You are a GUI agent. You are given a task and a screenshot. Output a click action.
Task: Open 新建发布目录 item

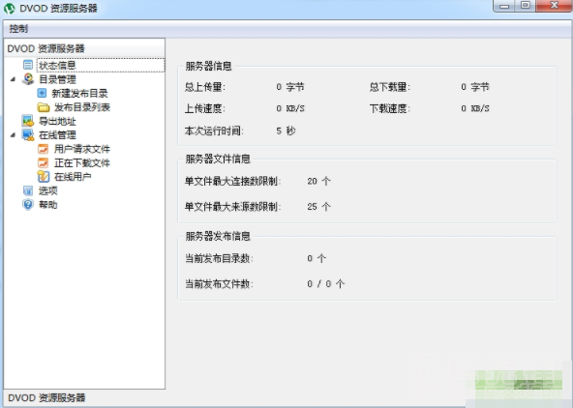tap(79, 94)
